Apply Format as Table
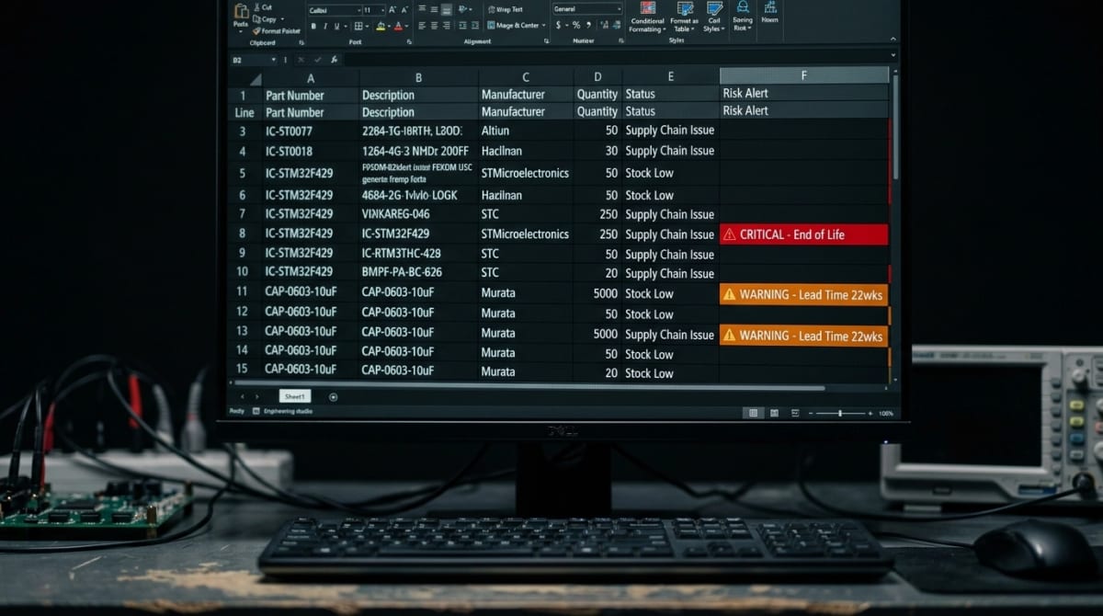The width and height of the screenshot is (1103, 616). coord(684,20)
